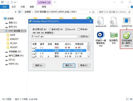133x101 pixels.
Task: Open the 查看 ribbon tab
Action: tap(32, 7)
